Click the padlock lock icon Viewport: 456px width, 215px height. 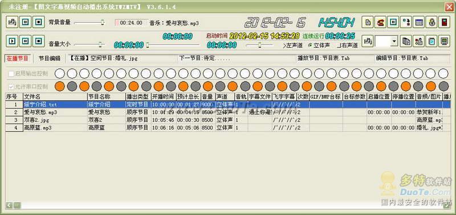tap(431, 22)
